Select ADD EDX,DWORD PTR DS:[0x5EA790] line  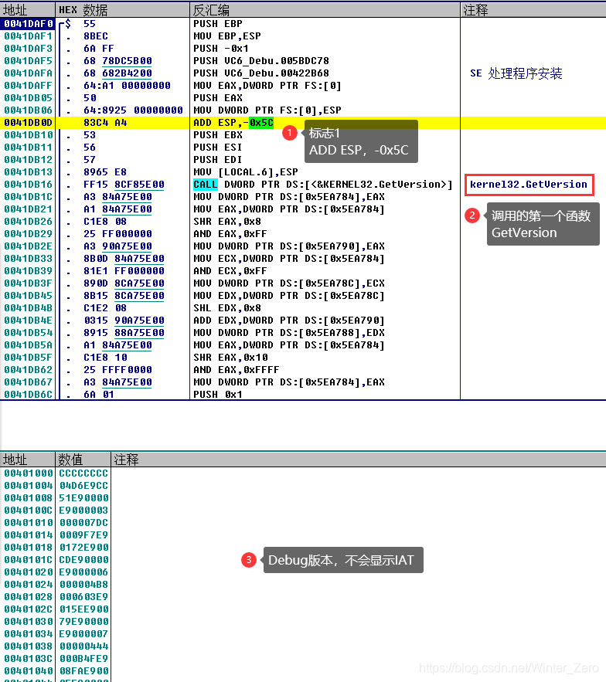point(289,320)
